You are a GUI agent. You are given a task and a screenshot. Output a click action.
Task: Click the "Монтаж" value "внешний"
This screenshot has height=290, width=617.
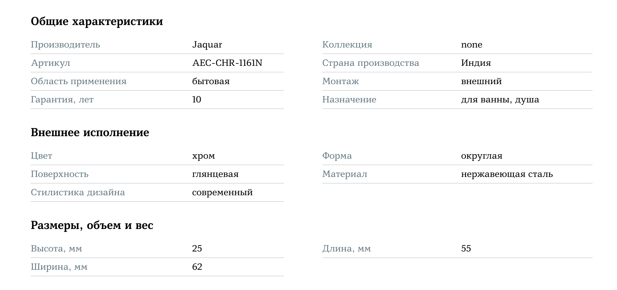click(481, 81)
